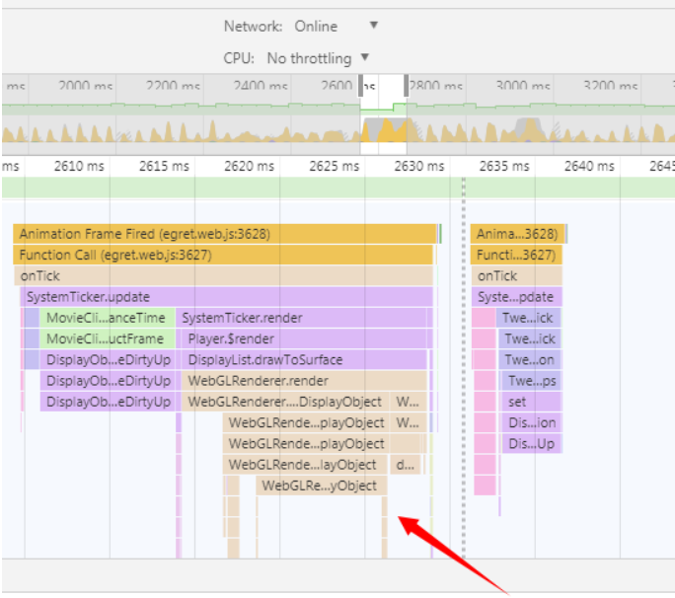Select the MovieCli...anceTime green bar
Viewport: 675px width, 598px height.
coord(108,318)
